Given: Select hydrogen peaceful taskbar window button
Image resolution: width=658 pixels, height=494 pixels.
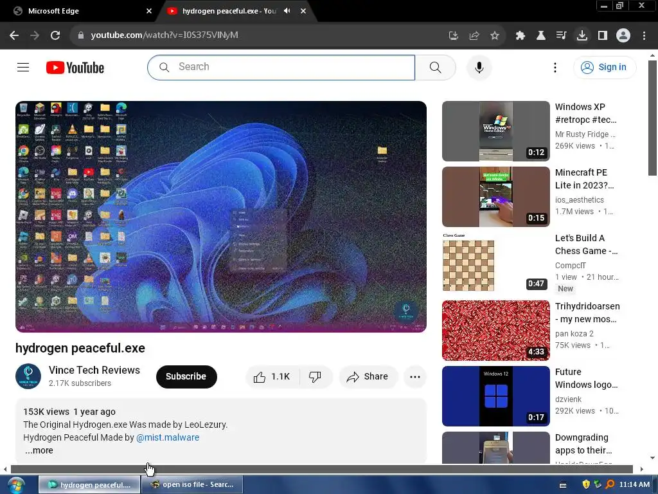Looking at the screenshot, I should pyautogui.click(x=89, y=484).
